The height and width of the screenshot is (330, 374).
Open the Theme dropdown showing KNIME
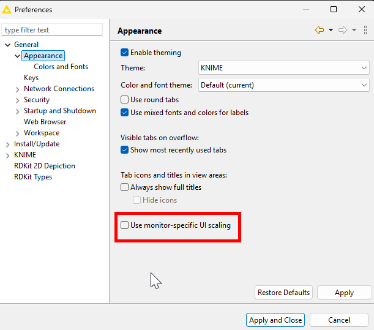click(x=284, y=68)
